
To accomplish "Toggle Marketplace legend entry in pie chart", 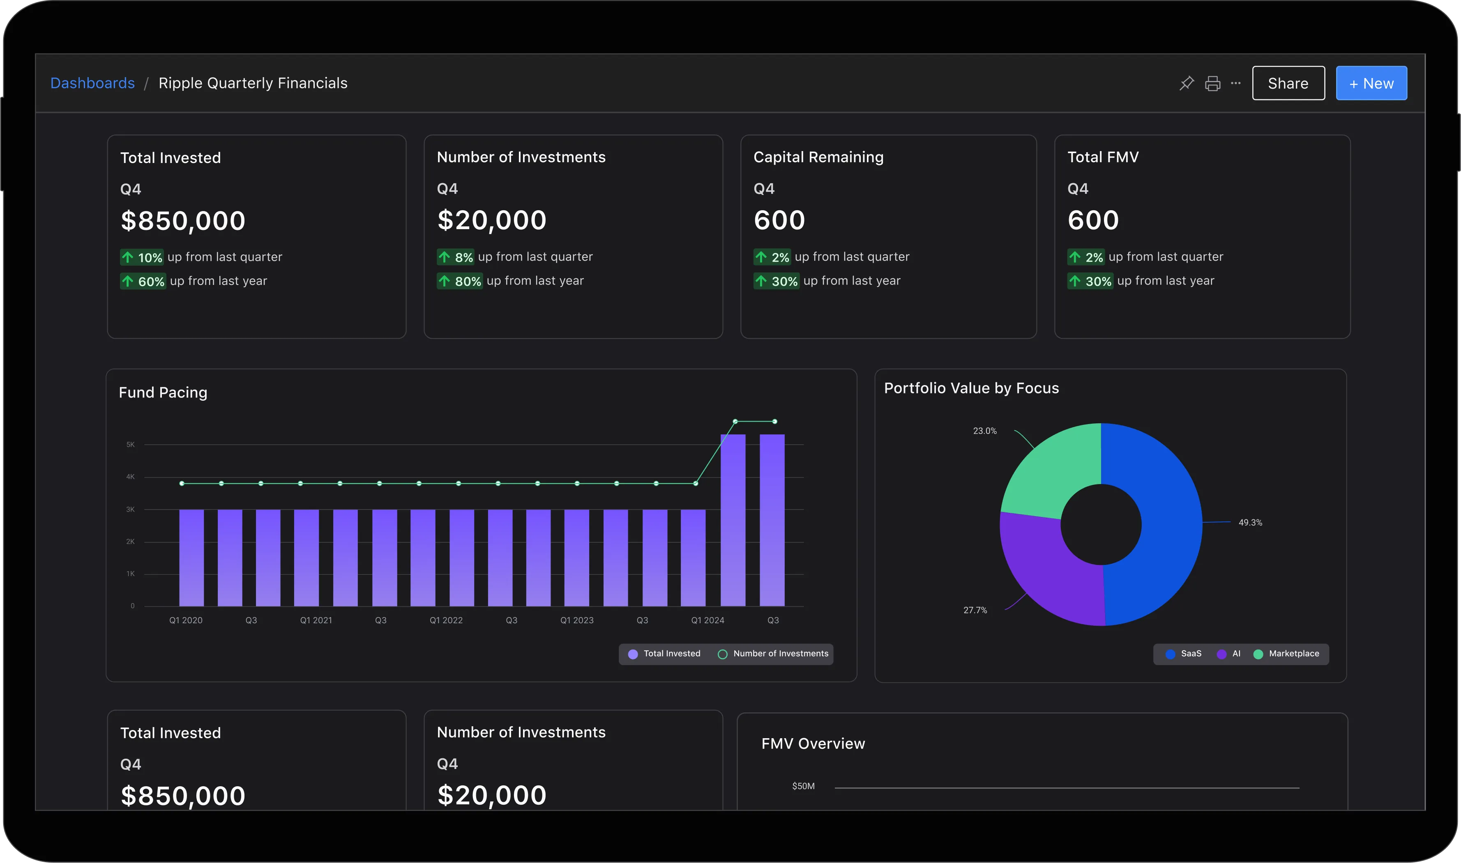I will point(1286,654).
